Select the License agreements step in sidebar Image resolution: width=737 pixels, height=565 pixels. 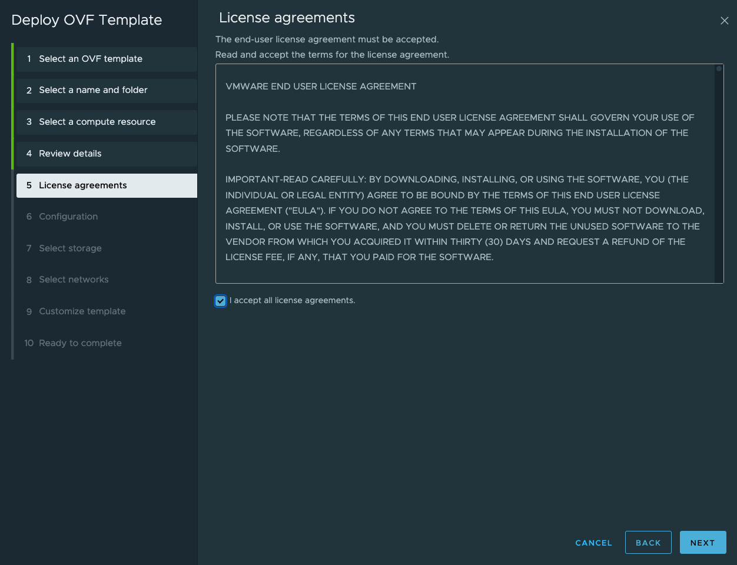tap(82, 185)
